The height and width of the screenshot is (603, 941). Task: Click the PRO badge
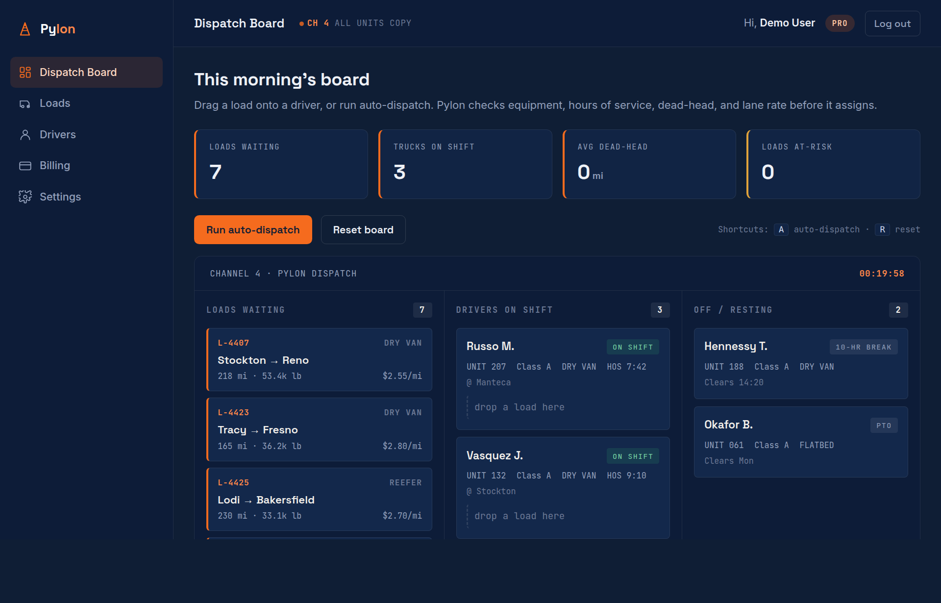pyautogui.click(x=840, y=23)
